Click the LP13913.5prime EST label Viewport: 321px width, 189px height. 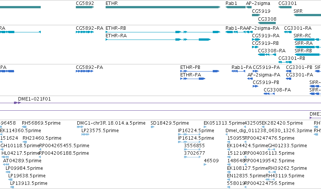[29, 183]
